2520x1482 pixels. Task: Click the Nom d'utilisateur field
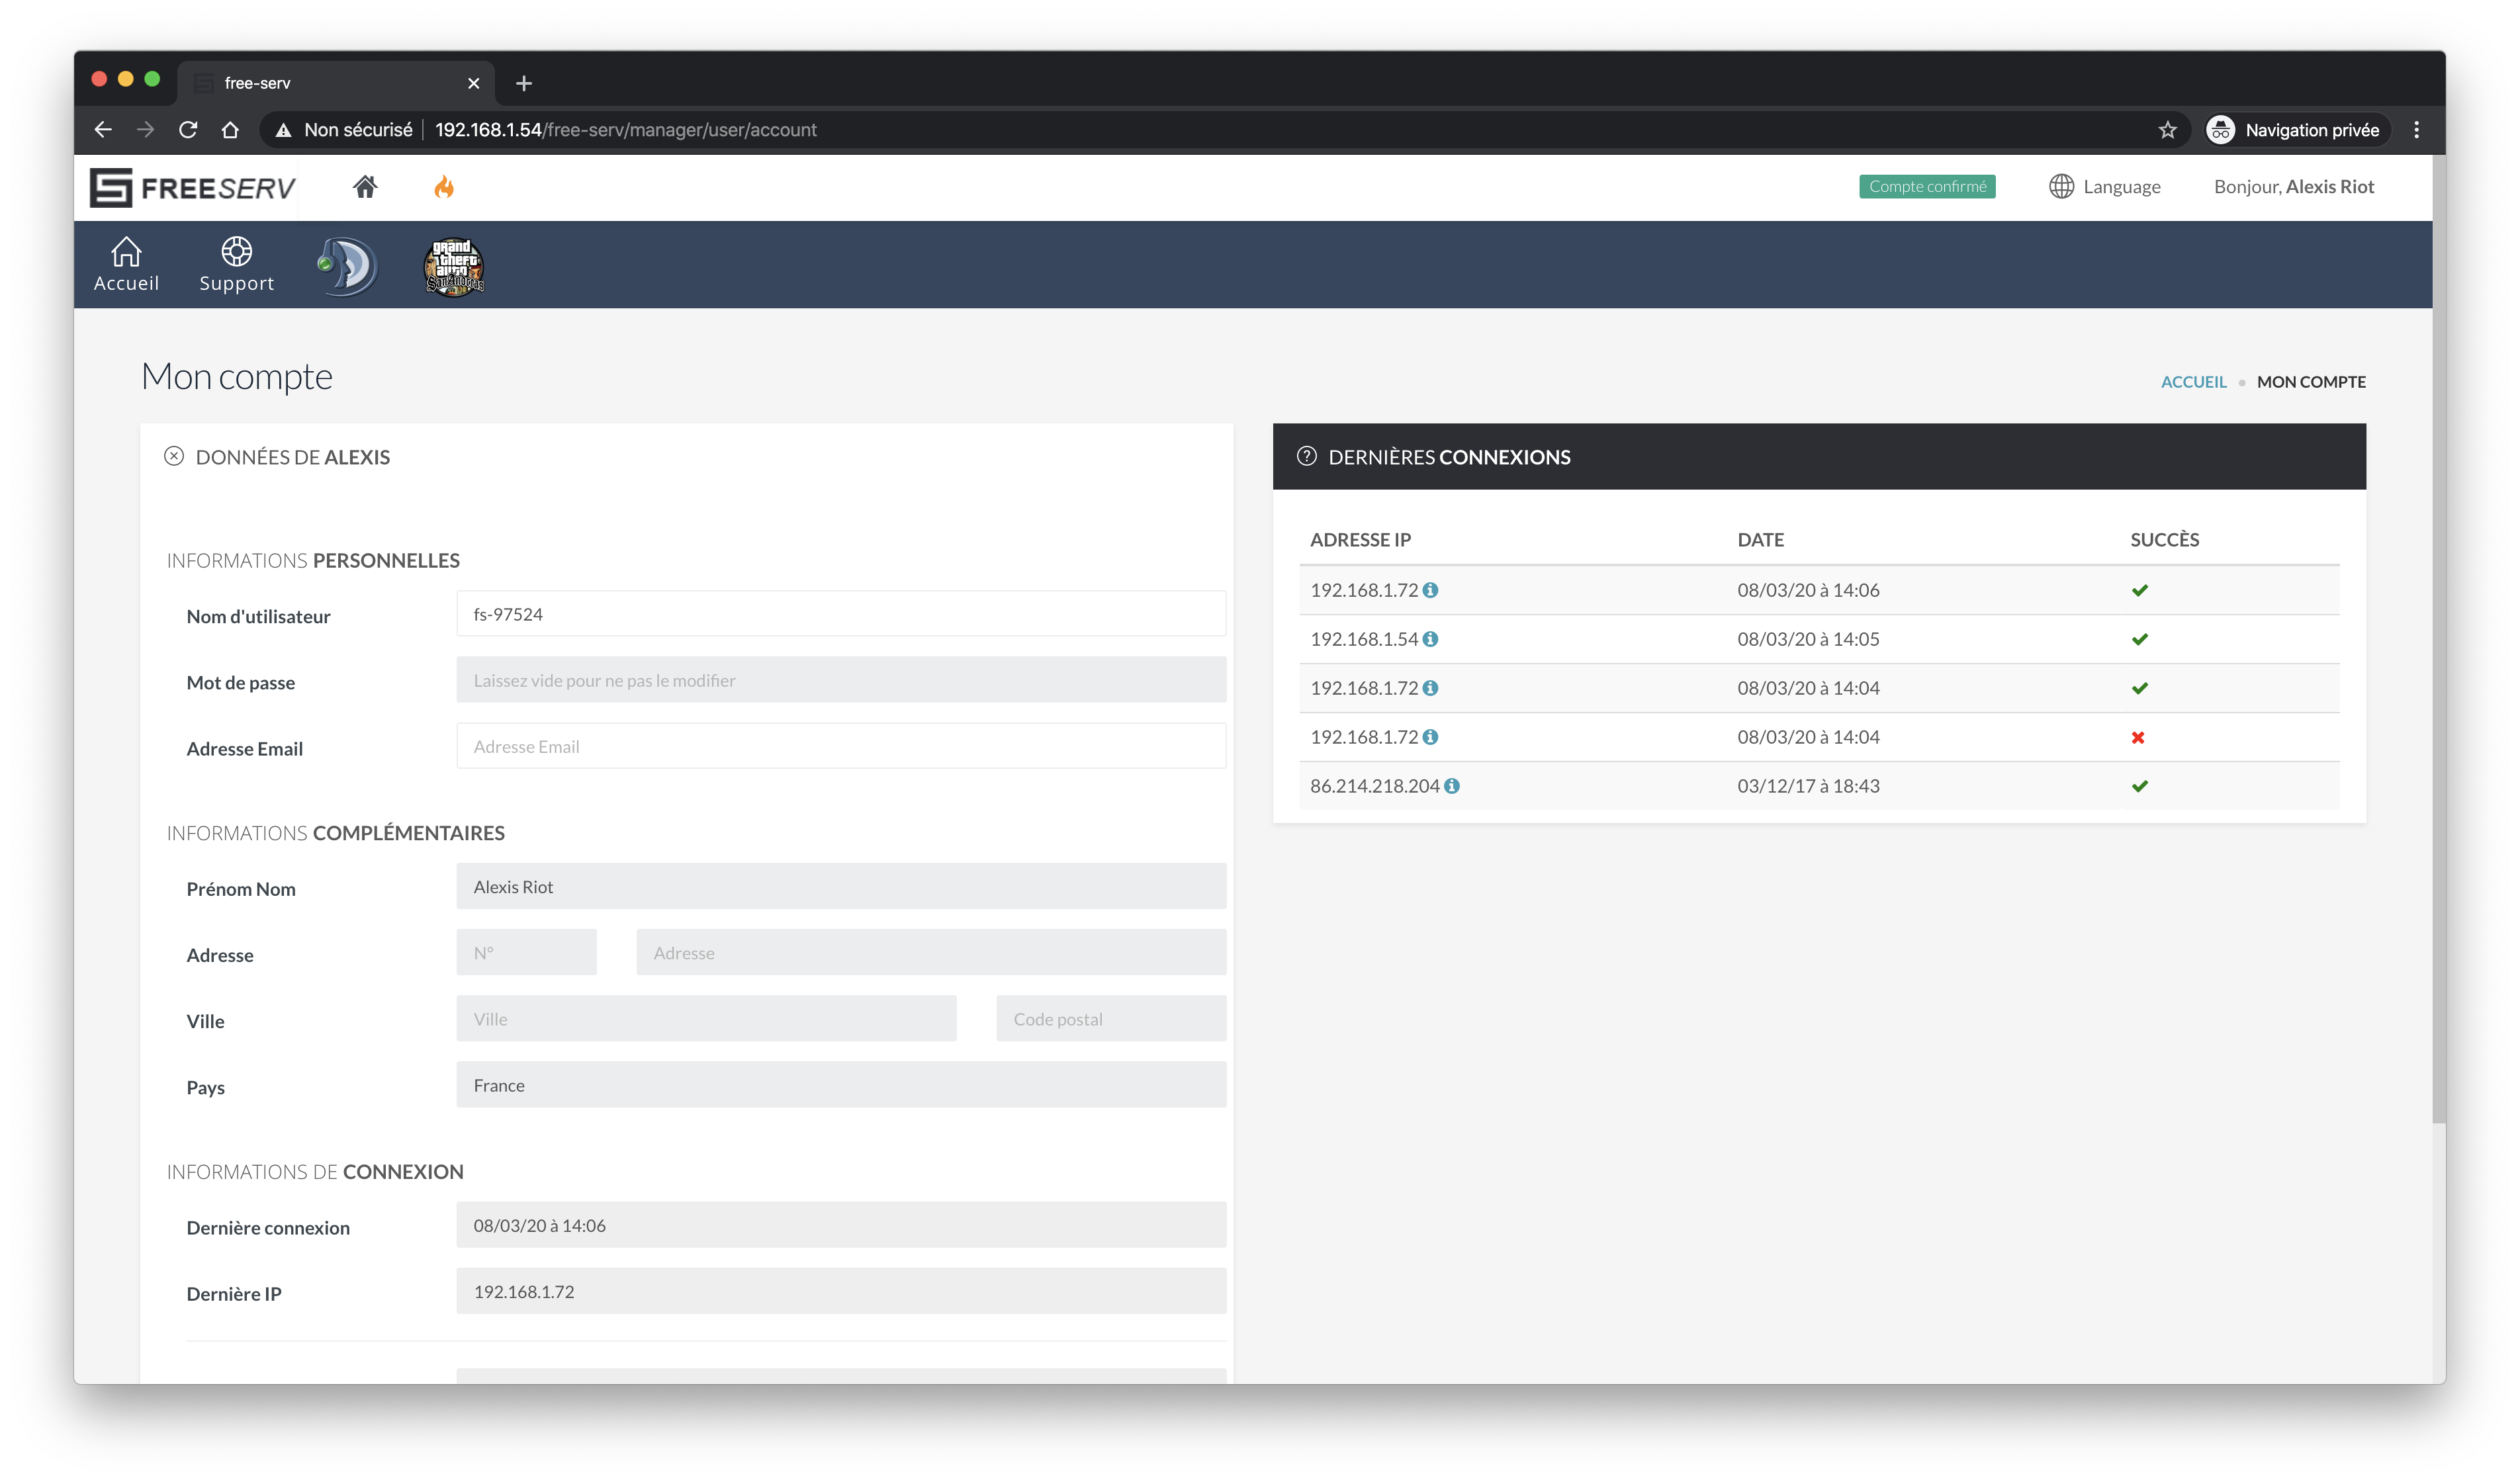click(840, 614)
